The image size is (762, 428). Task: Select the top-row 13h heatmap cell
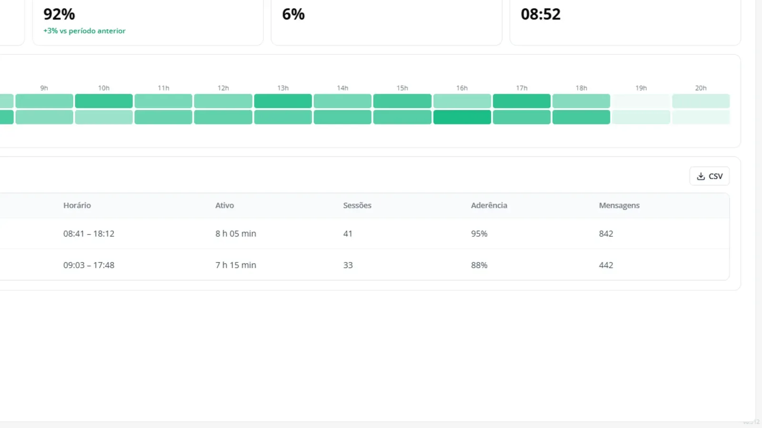[283, 101]
